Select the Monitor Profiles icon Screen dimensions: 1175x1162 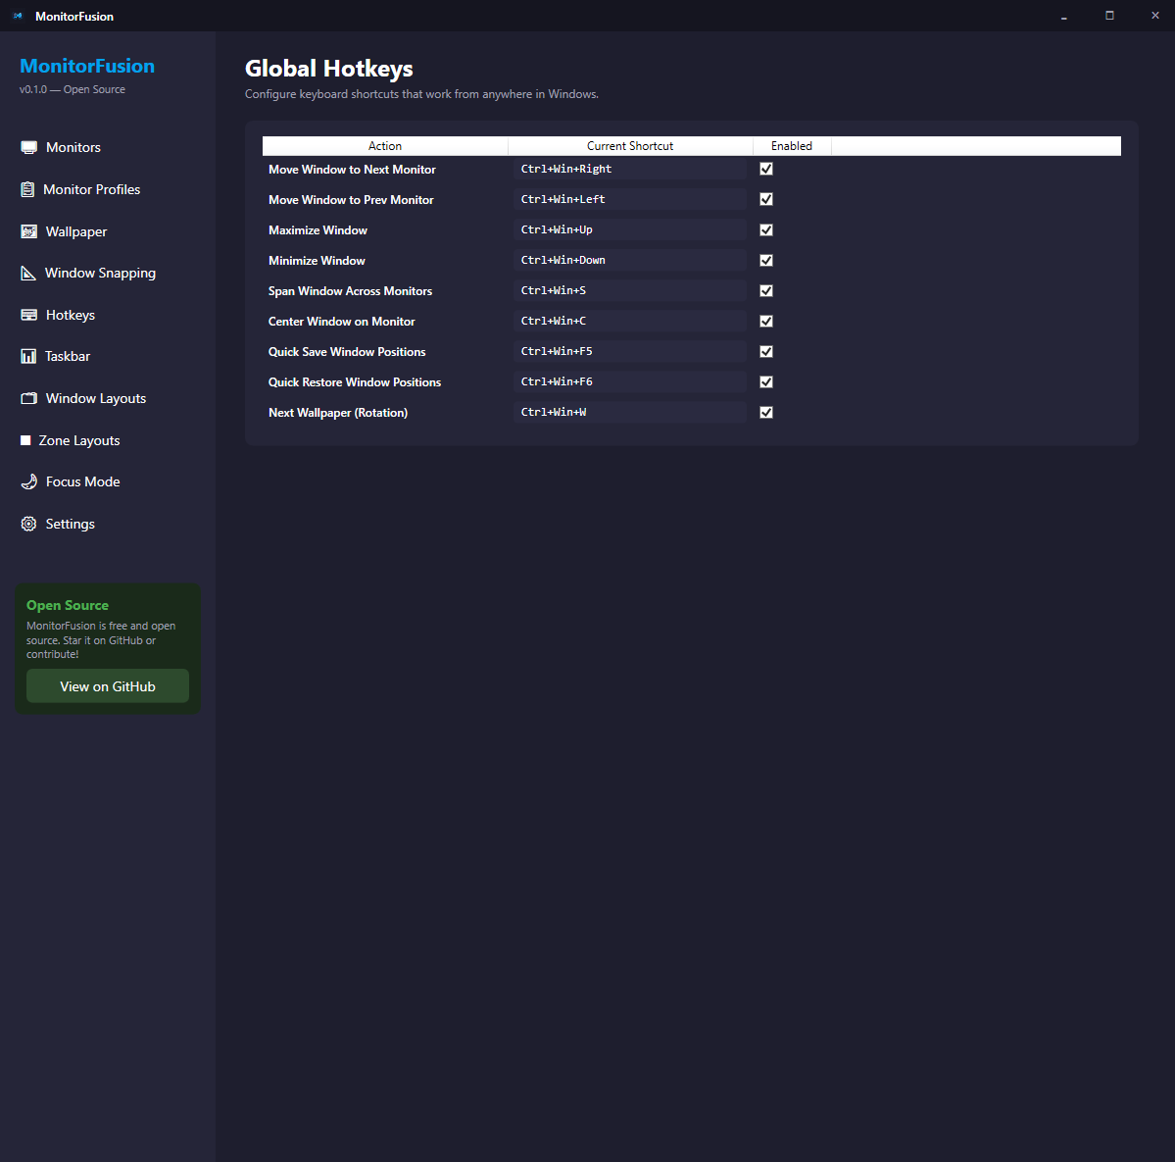pos(27,188)
